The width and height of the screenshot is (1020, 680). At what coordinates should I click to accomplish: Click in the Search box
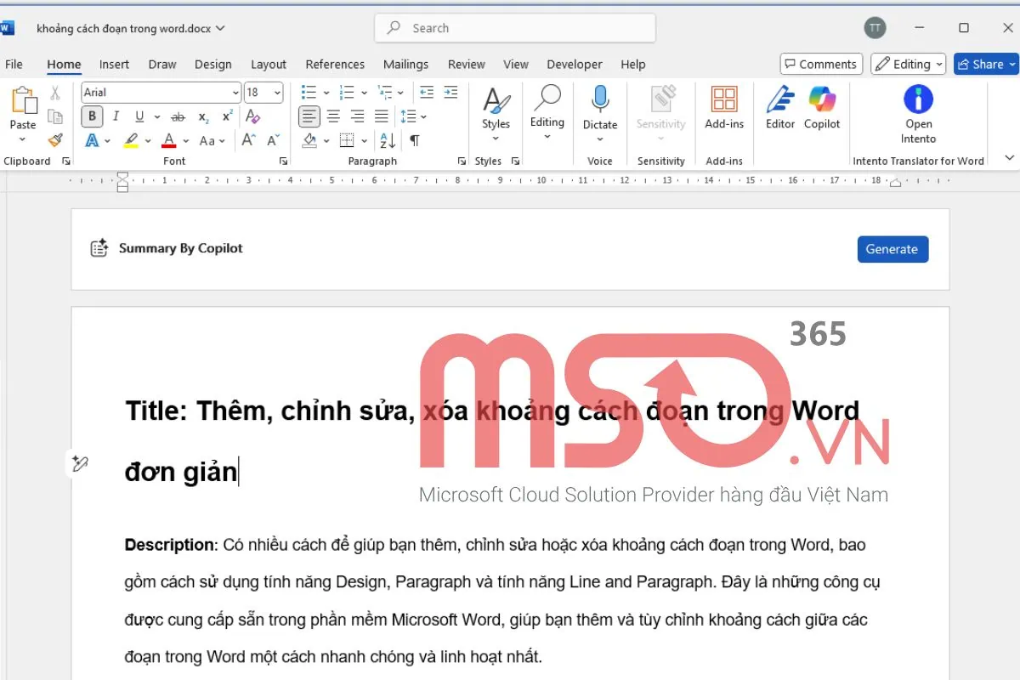pos(514,28)
